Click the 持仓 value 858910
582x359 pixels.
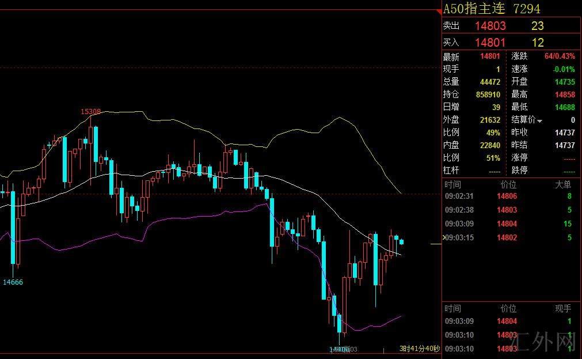(490, 95)
